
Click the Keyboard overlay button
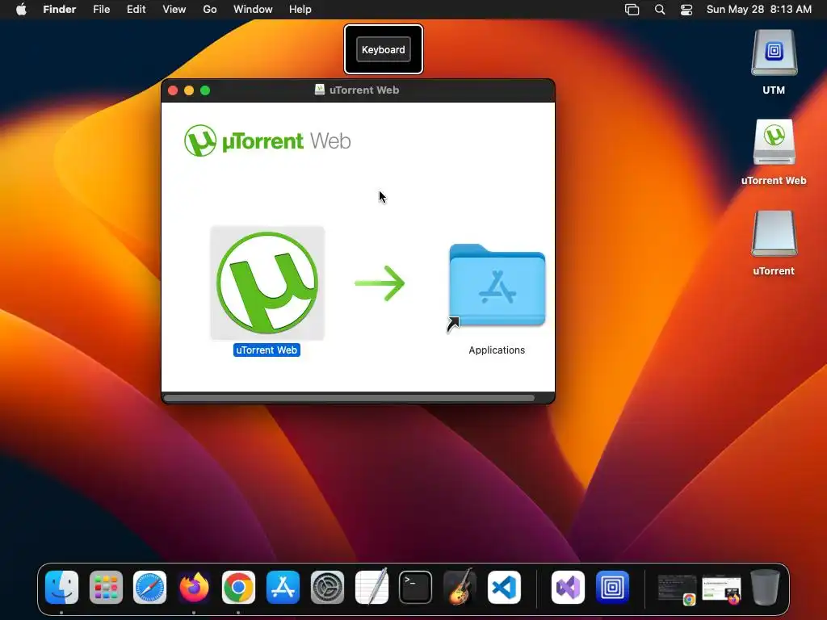click(384, 49)
